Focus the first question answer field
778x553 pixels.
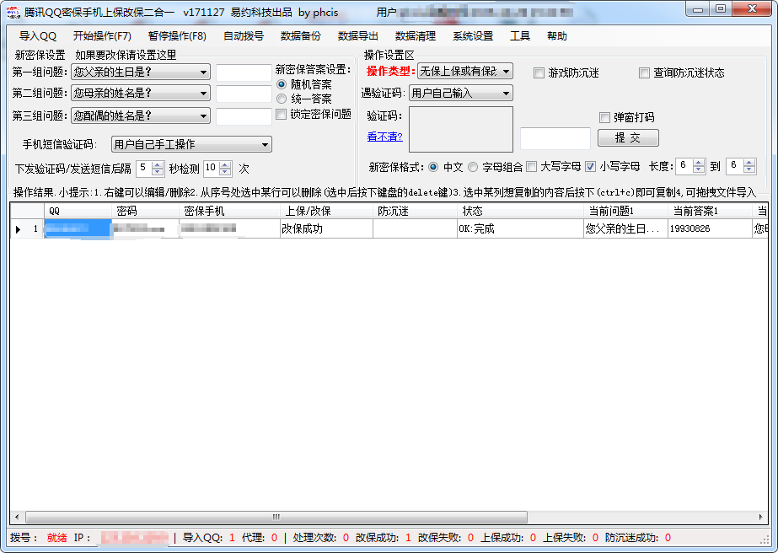tap(244, 72)
